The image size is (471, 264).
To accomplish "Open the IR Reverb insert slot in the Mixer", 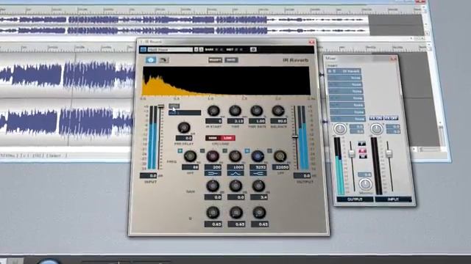I will pyautogui.click(x=344, y=71).
